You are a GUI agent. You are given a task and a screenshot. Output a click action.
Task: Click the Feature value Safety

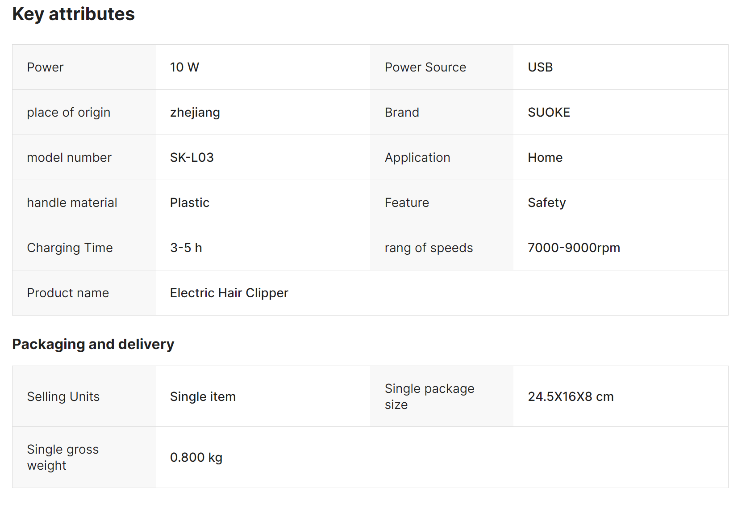click(x=546, y=202)
